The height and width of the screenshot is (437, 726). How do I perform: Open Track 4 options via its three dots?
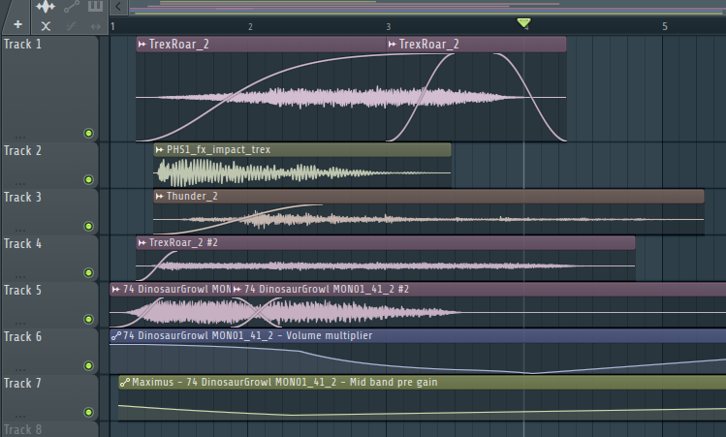(20, 276)
